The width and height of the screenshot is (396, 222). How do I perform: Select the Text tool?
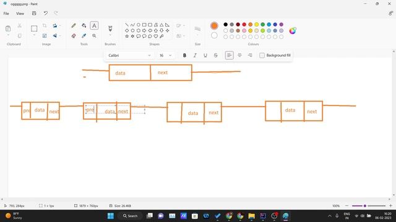tap(94, 26)
